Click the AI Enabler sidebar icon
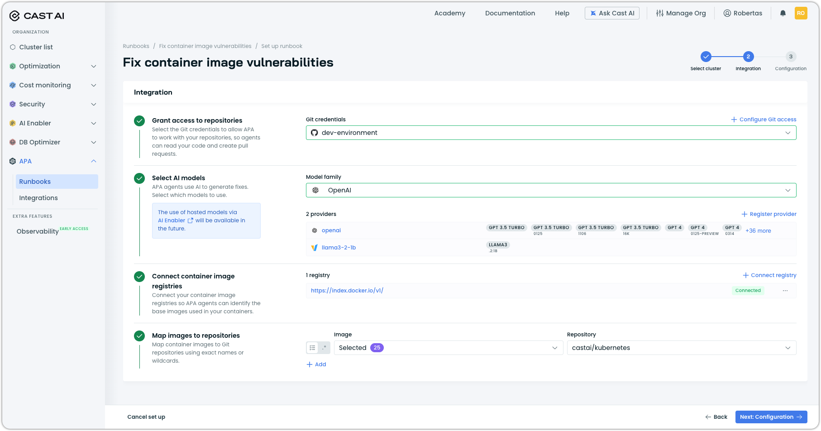 tap(13, 123)
